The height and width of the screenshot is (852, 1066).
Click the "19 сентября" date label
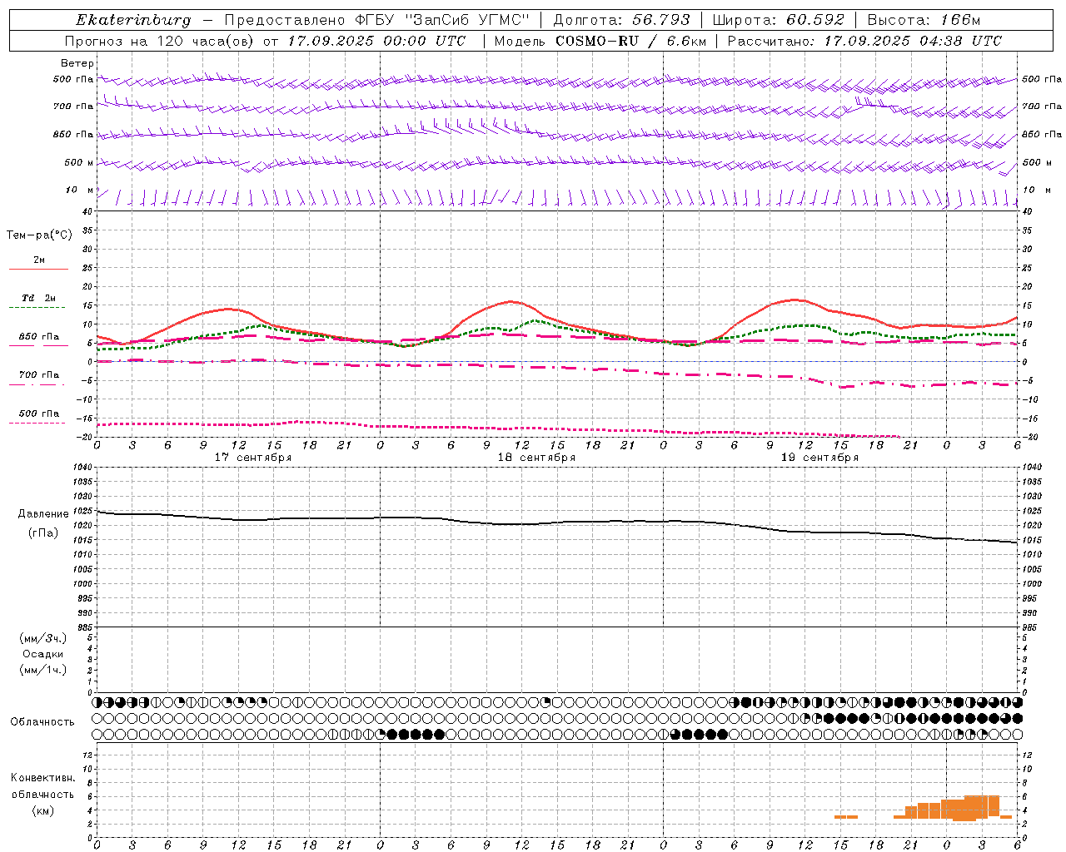coord(819,458)
